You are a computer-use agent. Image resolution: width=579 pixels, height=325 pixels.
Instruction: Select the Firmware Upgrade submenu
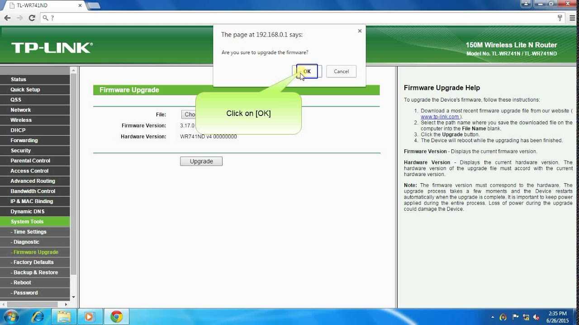click(x=35, y=252)
